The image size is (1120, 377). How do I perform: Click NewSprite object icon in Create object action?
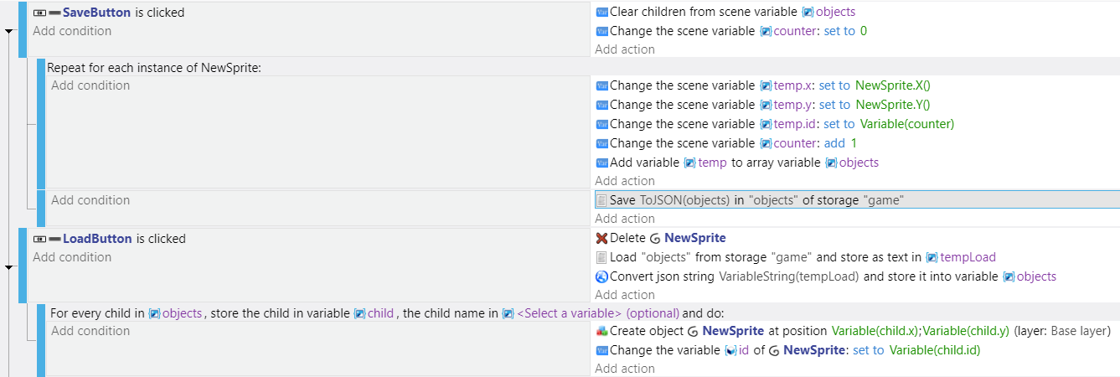point(693,331)
